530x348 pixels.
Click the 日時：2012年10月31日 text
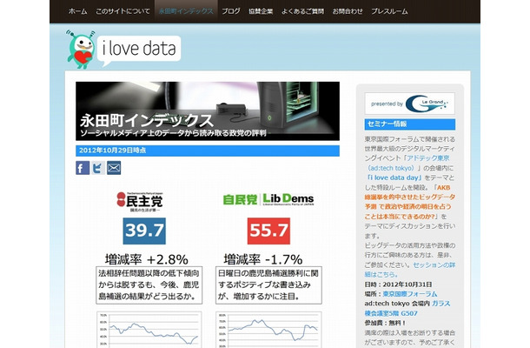[x=398, y=284]
